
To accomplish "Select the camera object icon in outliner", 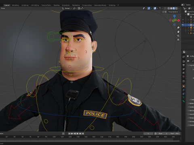I will click(191, 28).
